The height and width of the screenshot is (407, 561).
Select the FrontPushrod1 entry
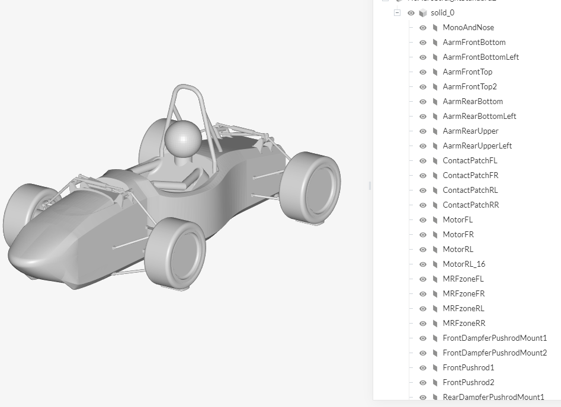point(469,368)
